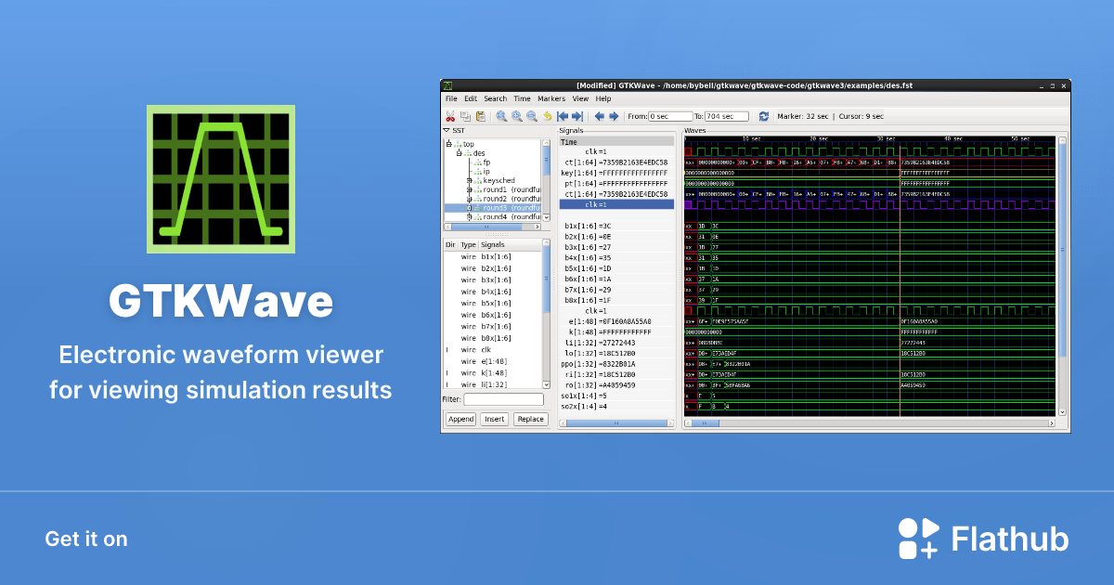This screenshot has height=585, width=1114.
Task: Click the Cut scissors toolbar icon
Action: pyautogui.click(x=450, y=116)
